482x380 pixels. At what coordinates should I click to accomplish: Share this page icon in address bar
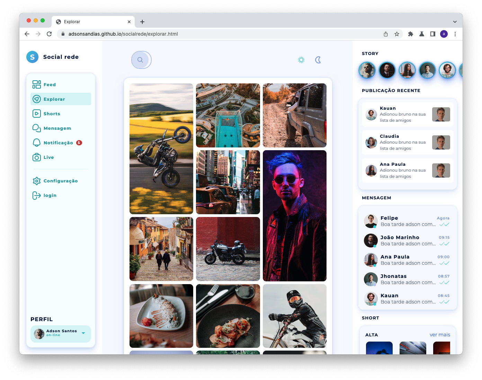pos(386,34)
